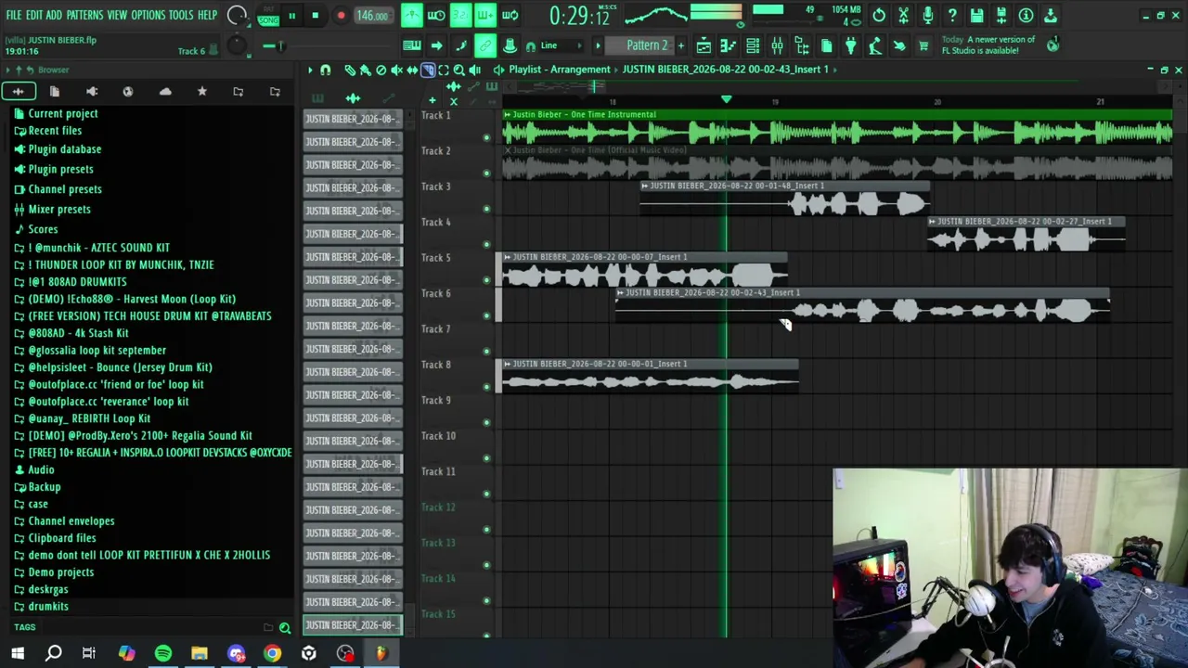
Task: Open Windows Start menu
Action: click(18, 654)
